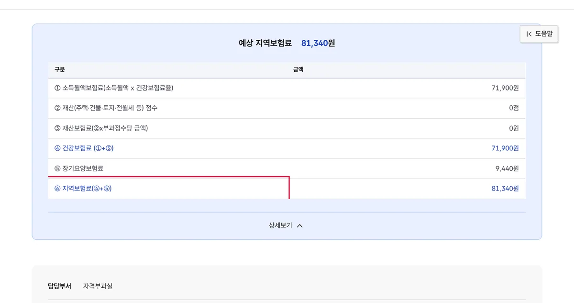Select the ① 소득월액보험료 row label

pos(114,88)
